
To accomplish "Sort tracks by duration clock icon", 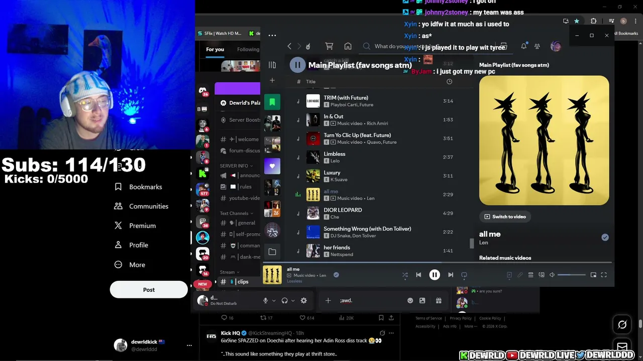I will coord(449,82).
